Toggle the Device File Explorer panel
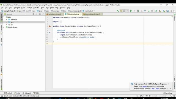Viewport: 176px width, 99px height. 175,82
